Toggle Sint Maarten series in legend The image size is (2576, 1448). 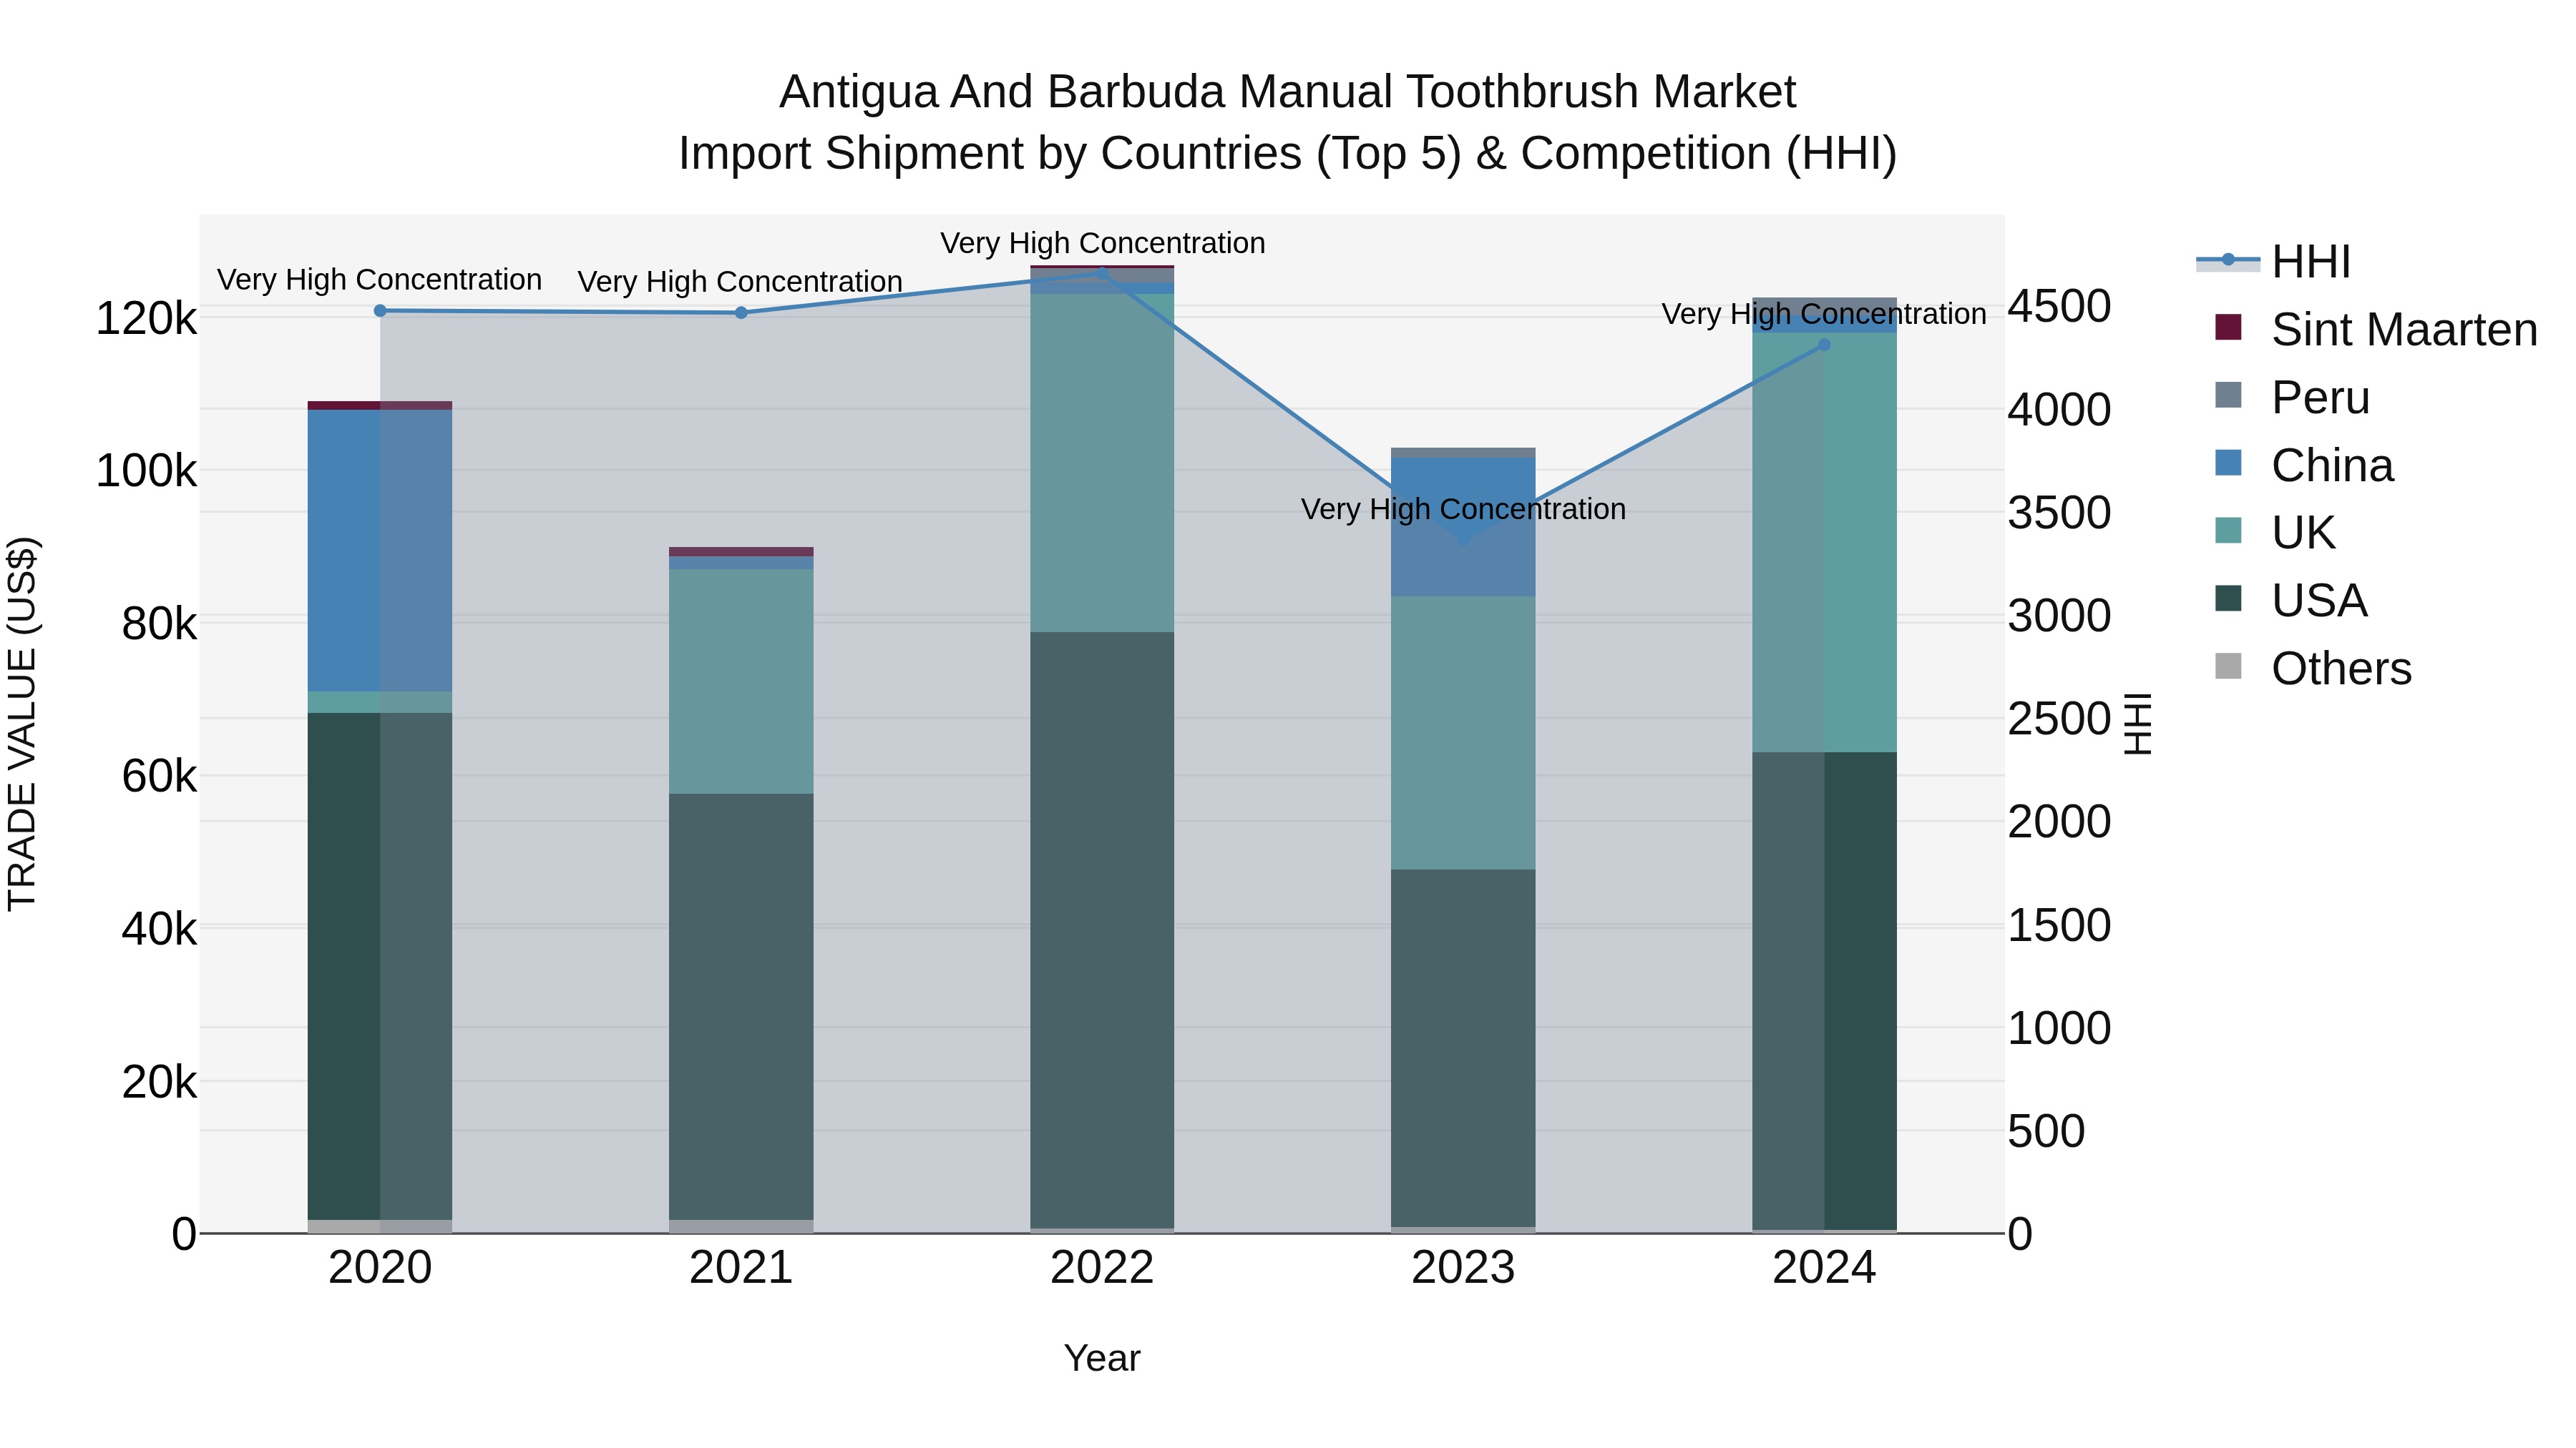[x=2375, y=329]
